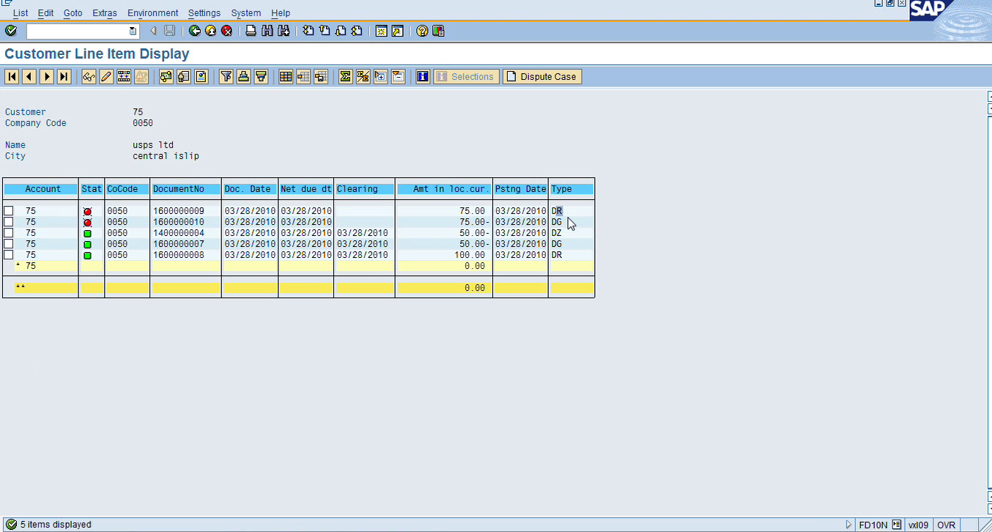Open the List menu
The image size is (992, 532).
point(21,13)
